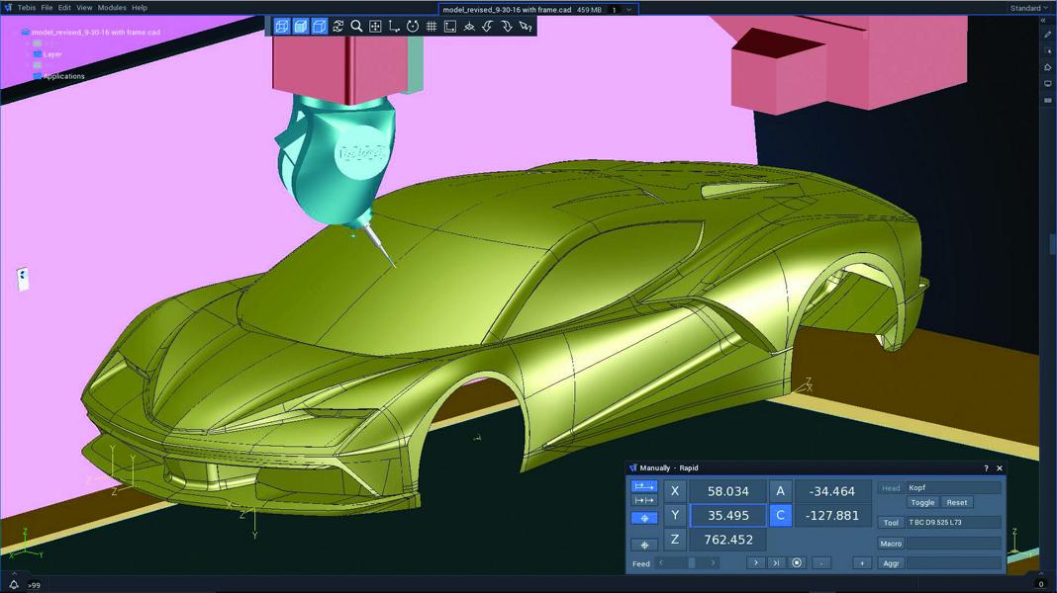This screenshot has height=593, width=1057.
Task: Click the minus button in Manually panel
Action: point(821,562)
